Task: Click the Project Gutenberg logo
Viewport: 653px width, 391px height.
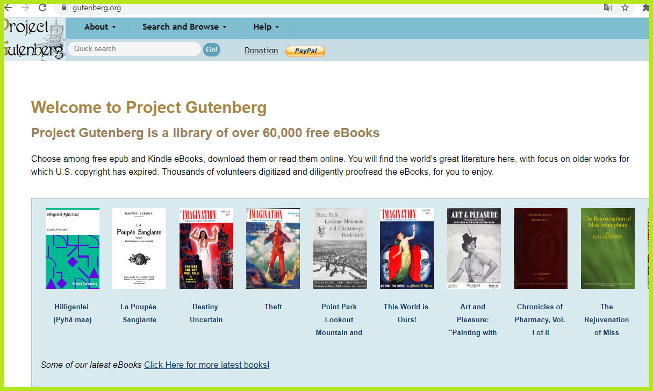Action: pos(34,39)
